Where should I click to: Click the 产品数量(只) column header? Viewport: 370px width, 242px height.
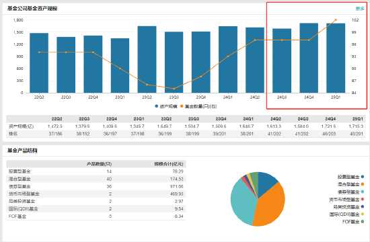pos(100,164)
